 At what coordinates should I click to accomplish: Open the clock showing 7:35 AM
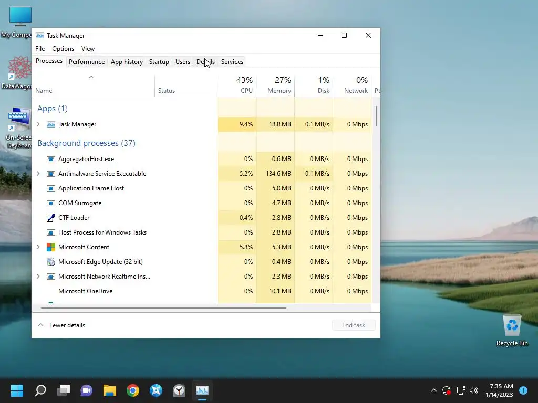click(x=499, y=390)
